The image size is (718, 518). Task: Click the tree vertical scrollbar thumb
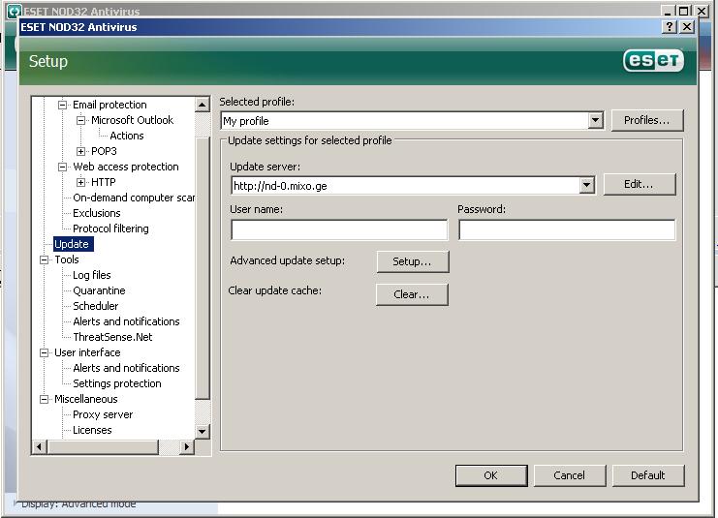pyautogui.click(x=202, y=268)
